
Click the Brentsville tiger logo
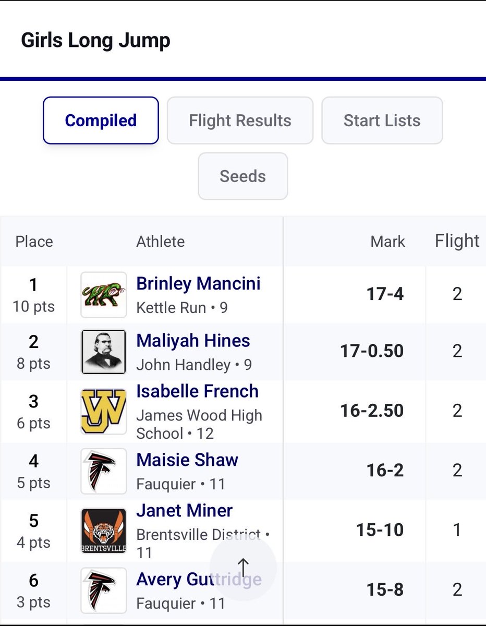[x=103, y=531]
